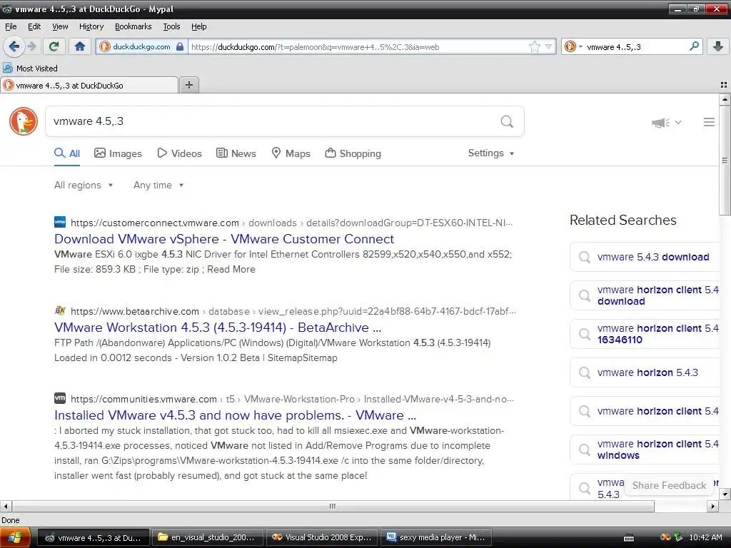The width and height of the screenshot is (731, 548).
Task: Open the Bookmarks menu
Action: pos(133,26)
